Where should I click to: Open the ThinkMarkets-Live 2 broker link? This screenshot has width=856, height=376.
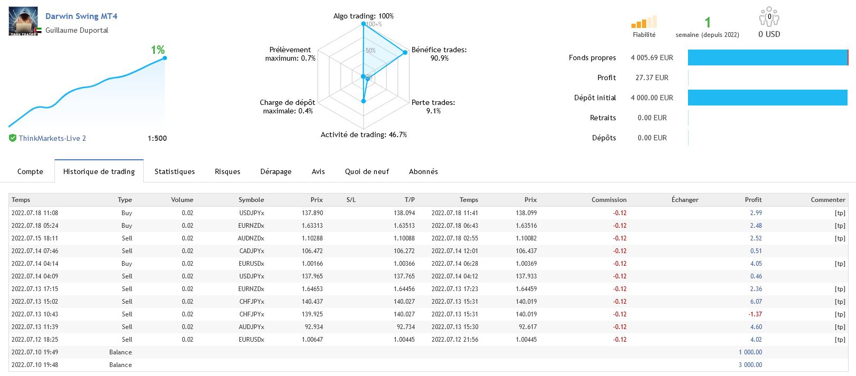click(x=52, y=138)
